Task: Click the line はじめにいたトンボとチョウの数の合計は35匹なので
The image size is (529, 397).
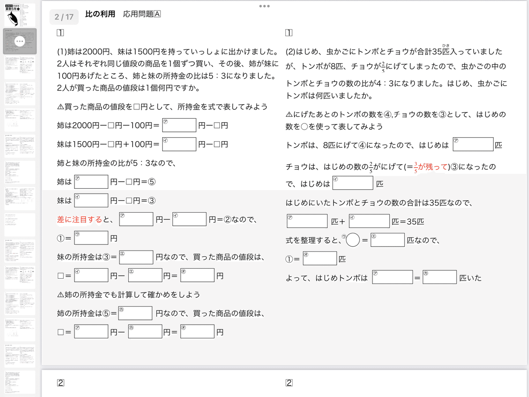Action: (x=380, y=203)
